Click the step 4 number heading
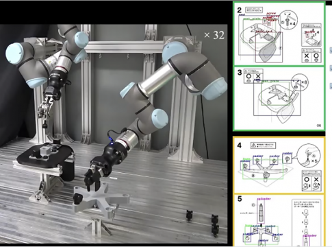Viewport: 332px width, 247px height. point(239,145)
